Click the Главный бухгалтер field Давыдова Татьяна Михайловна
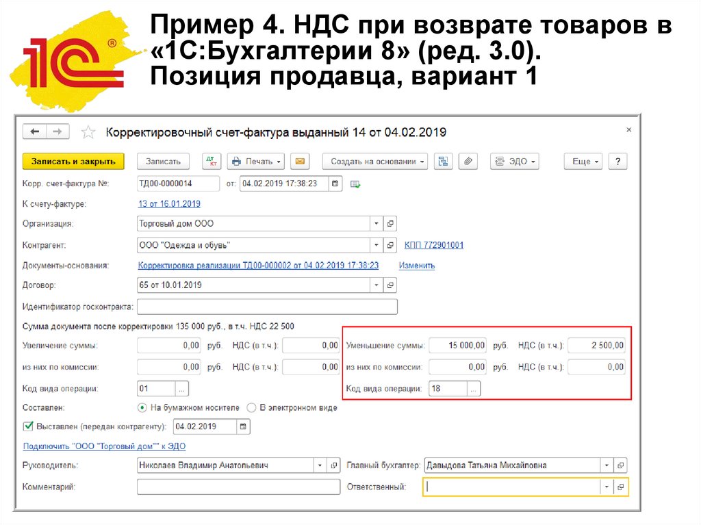The image size is (701, 525). pos(512,465)
